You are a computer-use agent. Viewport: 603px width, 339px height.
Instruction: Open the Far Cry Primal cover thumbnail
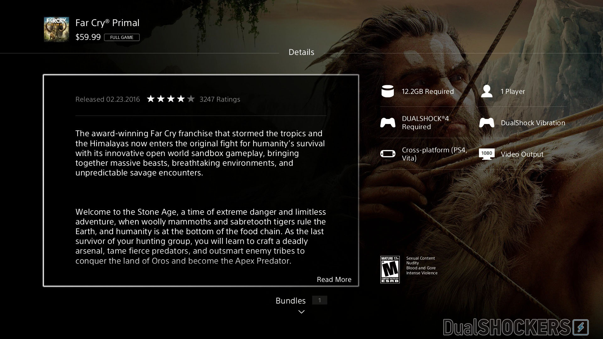click(57, 30)
